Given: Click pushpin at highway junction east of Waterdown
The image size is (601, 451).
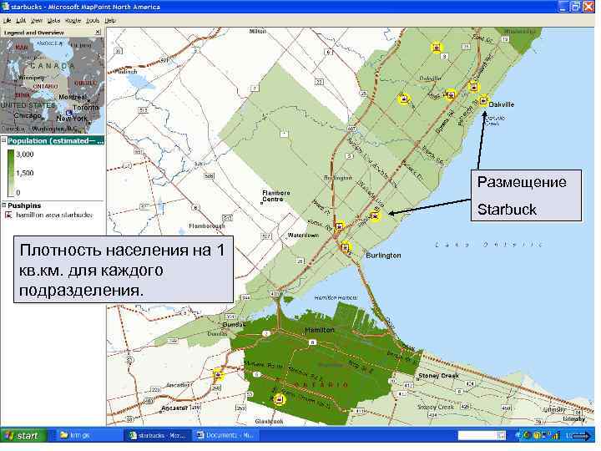Looking at the screenshot, I should coord(339,226).
